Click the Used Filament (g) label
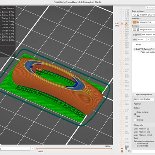The width and height of the screenshot is (155, 155). tap(141, 129)
